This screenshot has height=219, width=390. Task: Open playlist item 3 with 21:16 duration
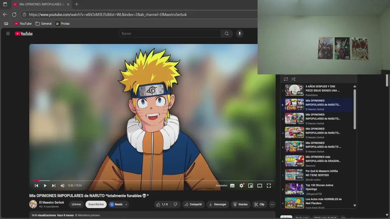pyautogui.click(x=317, y=119)
